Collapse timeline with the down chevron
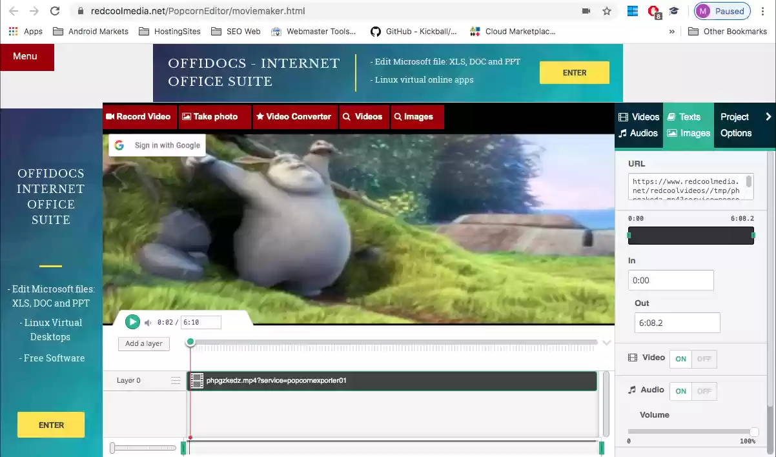The height and width of the screenshot is (457, 776). [x=606, y=343]
